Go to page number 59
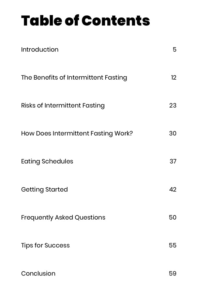 pyautogui.click(x=173, y=274)
